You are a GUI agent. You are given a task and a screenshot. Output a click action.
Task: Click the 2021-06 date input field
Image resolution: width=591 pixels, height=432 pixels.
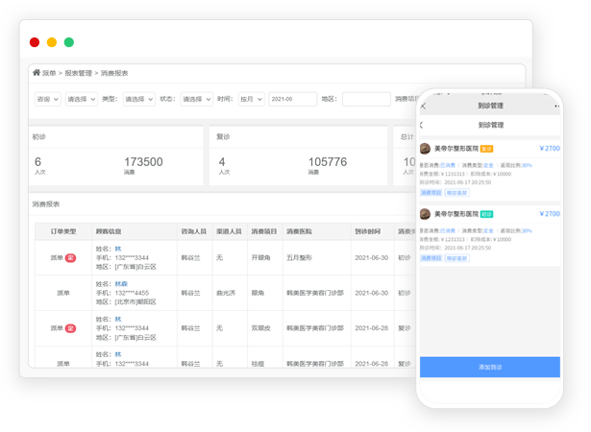point(292,99)
